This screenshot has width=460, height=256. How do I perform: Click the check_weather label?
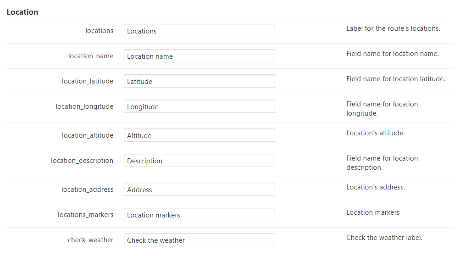tap(90, 240)
